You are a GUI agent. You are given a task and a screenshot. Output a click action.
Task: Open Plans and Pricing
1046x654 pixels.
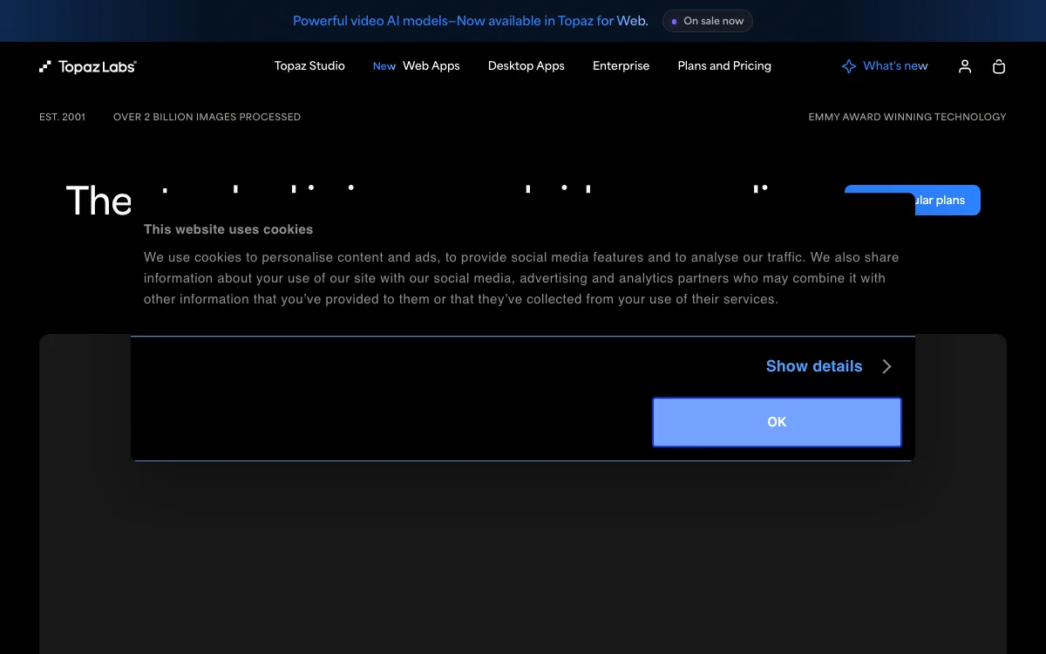pos(724,66)
